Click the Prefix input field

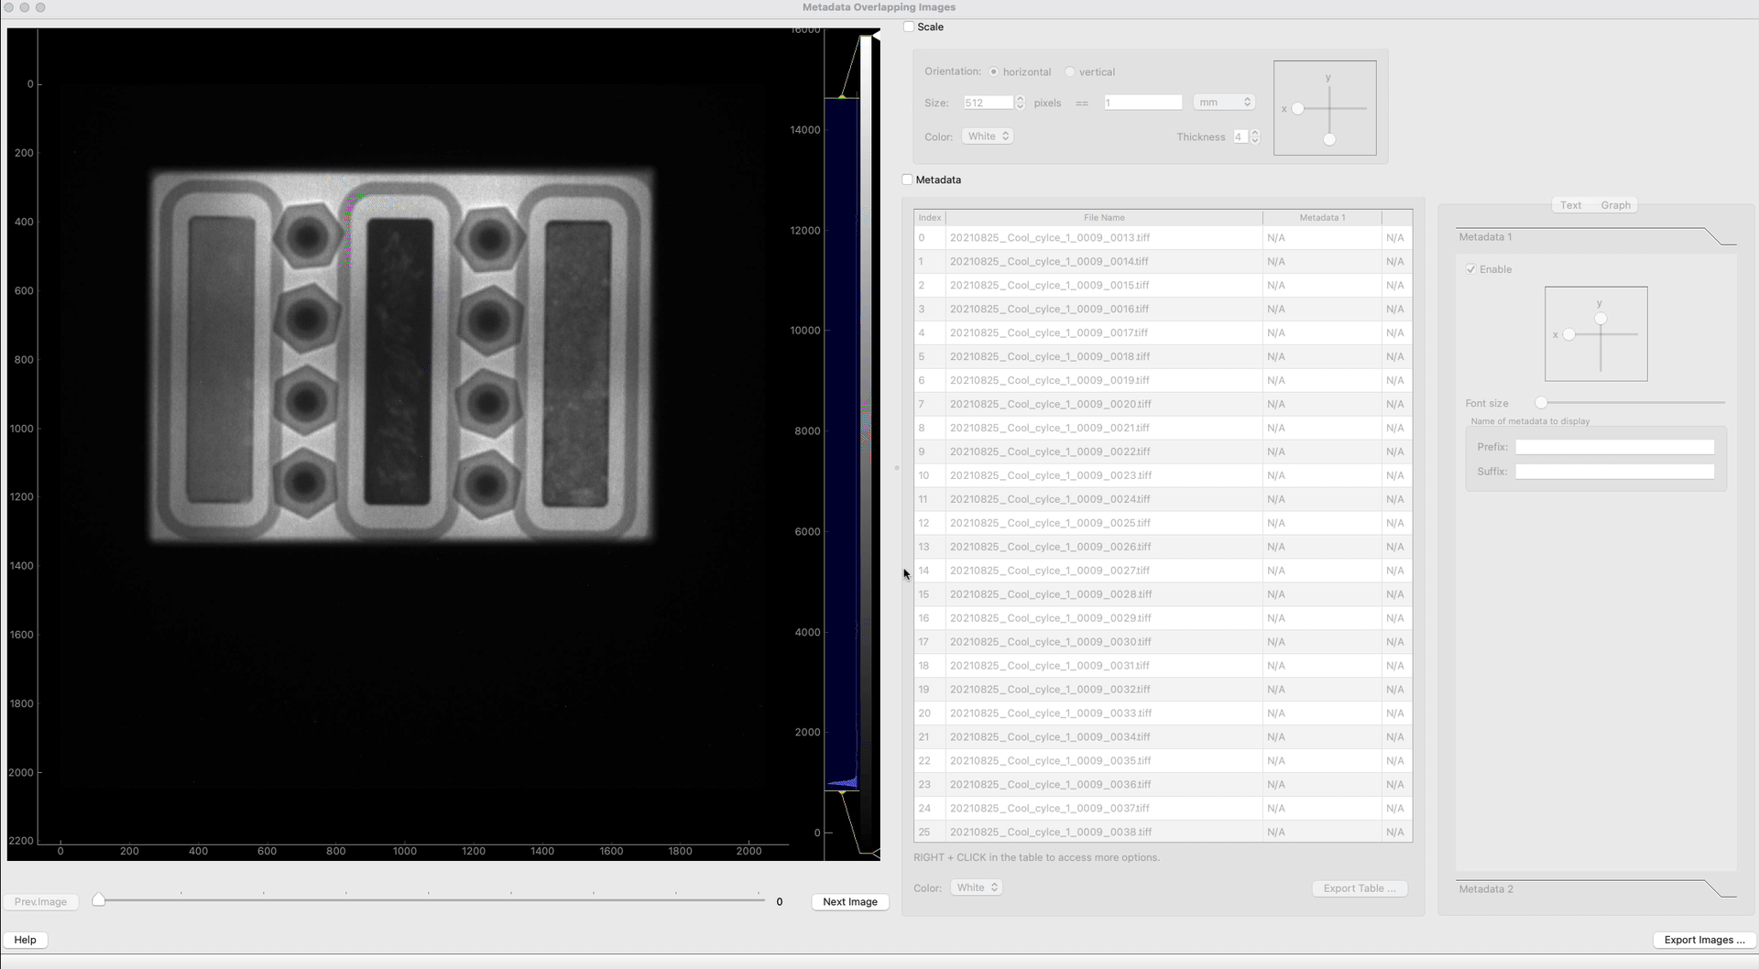coord(1614,447)
